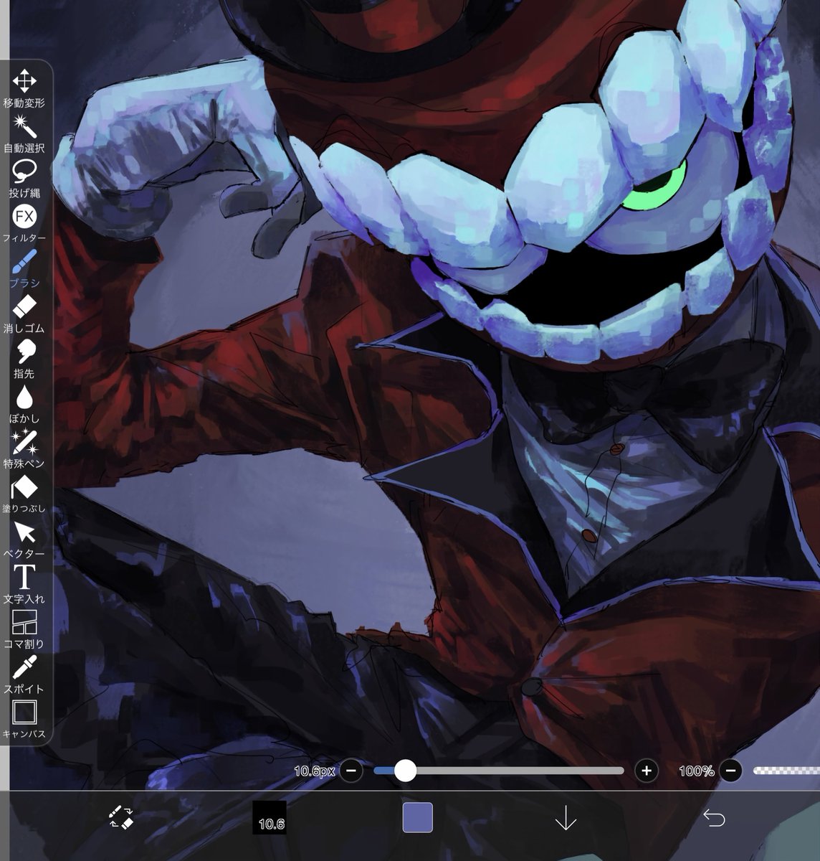
Task: Select the Bucket fill (塗りつぶし) tool
Action: click(24, 495)
